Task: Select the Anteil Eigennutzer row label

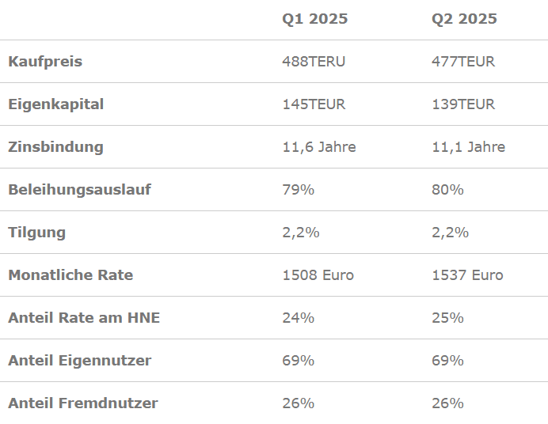Action: point(79,361)
